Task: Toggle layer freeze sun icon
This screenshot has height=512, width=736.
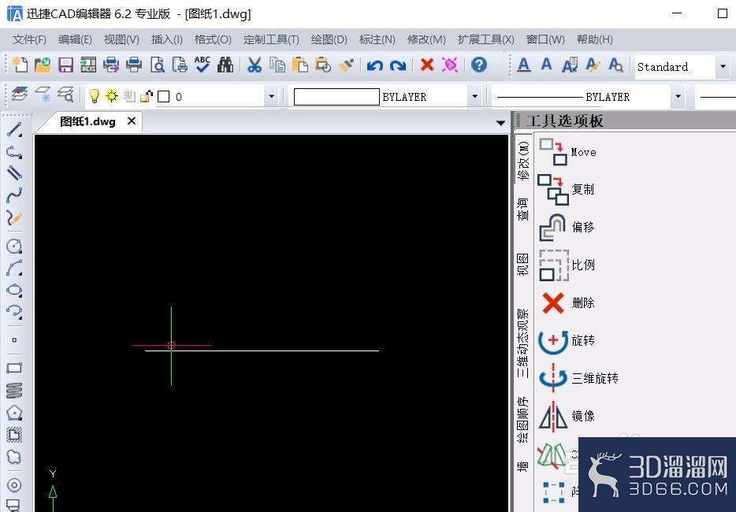Action: point(112,96)
